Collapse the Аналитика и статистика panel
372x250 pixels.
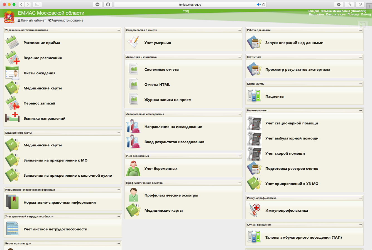tap(239, 57)
